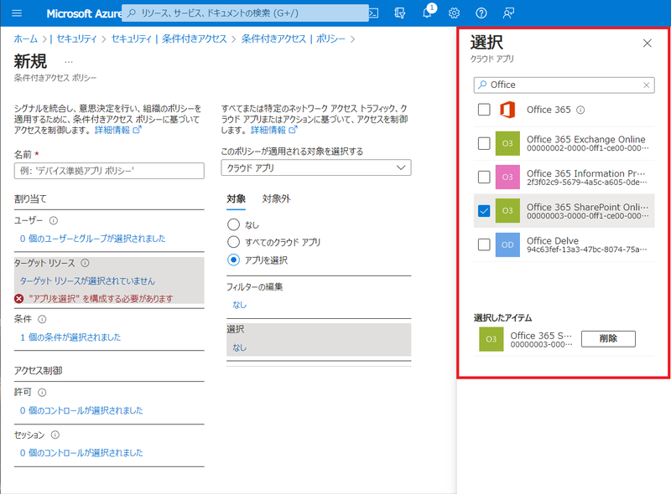Click info icon beside Office 365
The image size is (671, 494).
[x=580, y=110]
